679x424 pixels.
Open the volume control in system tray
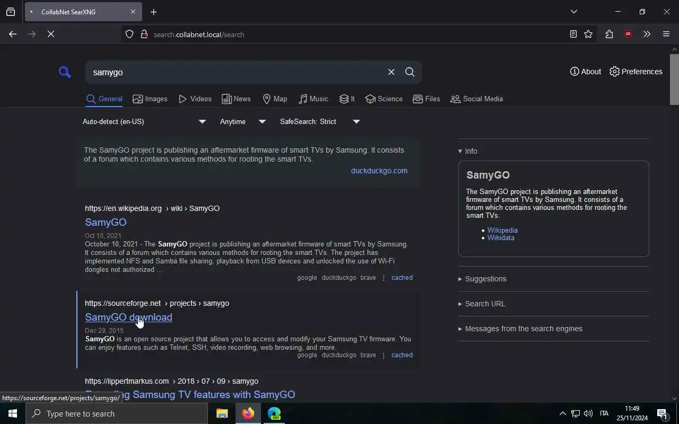(x=588, y=413)
